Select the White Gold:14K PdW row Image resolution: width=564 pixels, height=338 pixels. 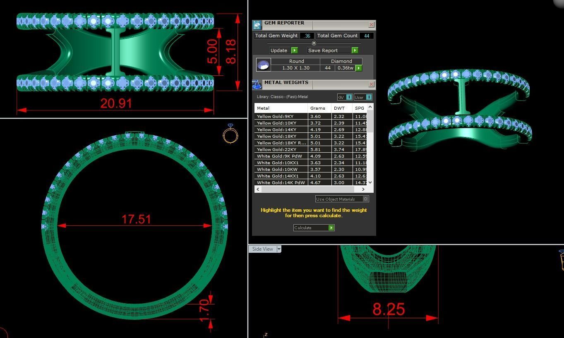pyautogui.click(x=310, y=182)
